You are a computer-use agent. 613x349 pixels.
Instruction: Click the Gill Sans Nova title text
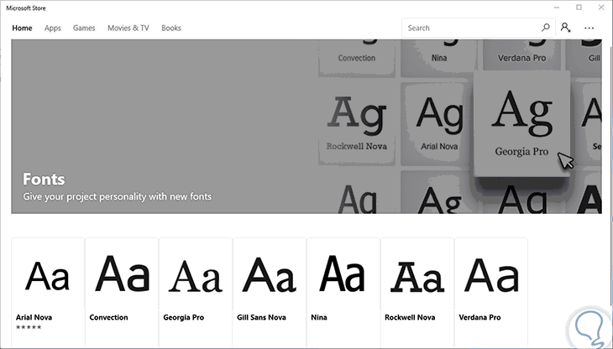(261, 317)
